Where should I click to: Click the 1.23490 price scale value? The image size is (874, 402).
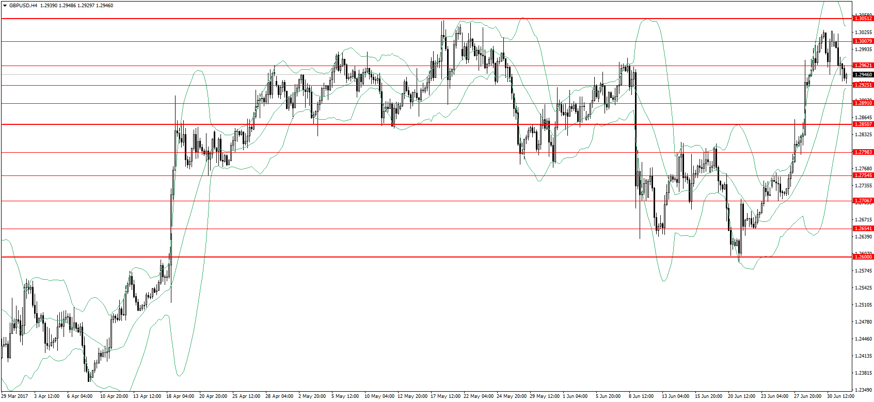click(x=864, y=390)
